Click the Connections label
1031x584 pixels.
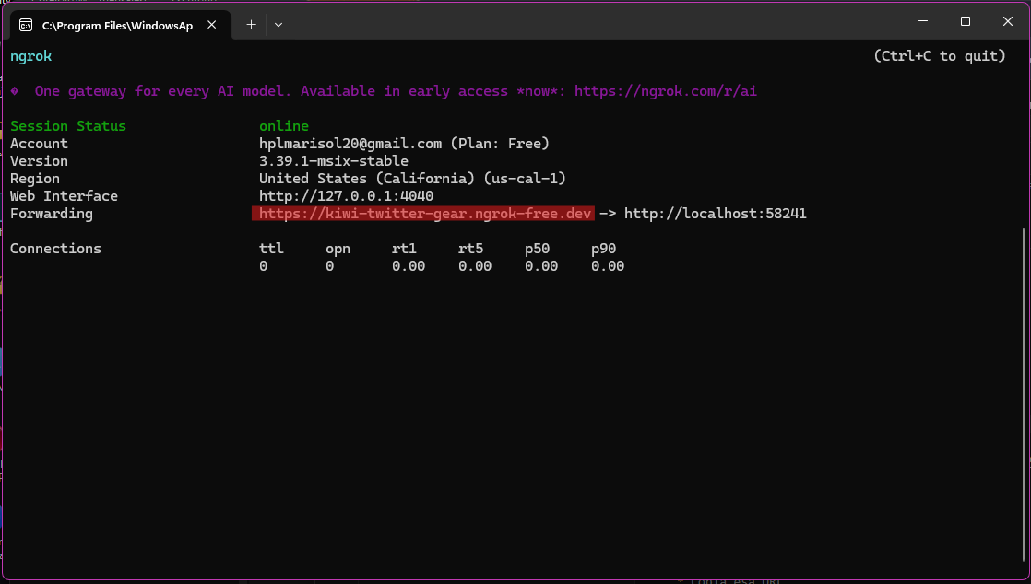pyautogui.click(x=55, y=249)
